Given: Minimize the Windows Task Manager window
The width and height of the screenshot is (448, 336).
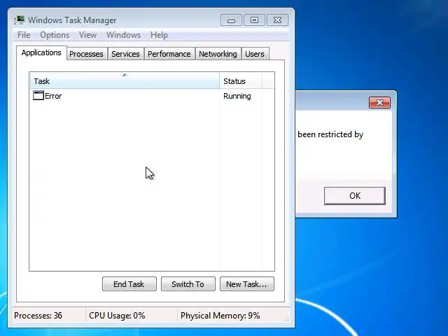Looking at the screenshot, I should click(231, 20).
